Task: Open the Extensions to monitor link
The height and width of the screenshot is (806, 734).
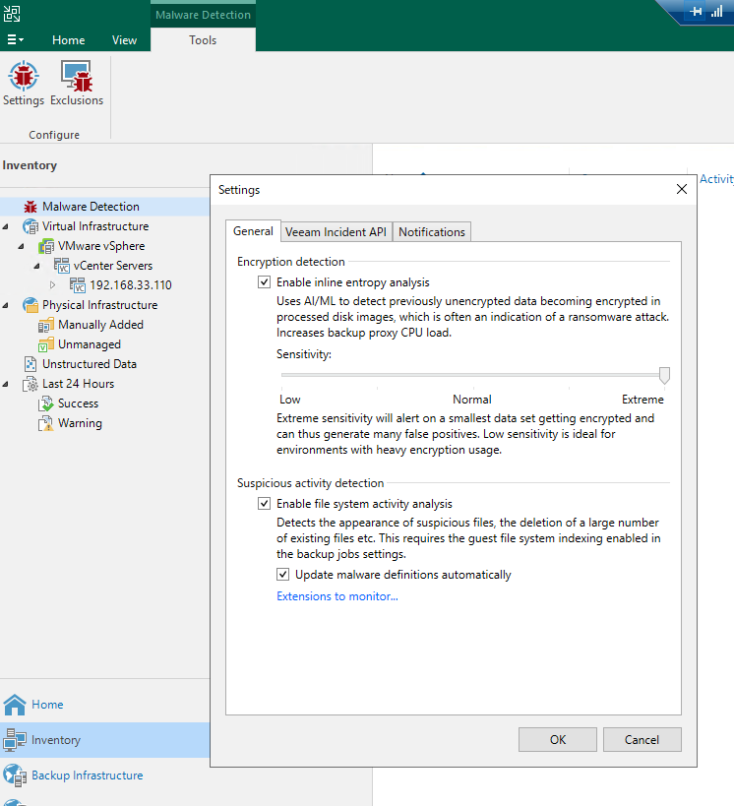Action: [337, 596]
